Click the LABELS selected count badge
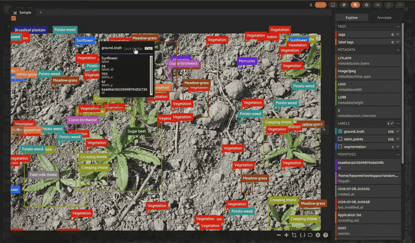Viewport: 415px width, 243px height. coord(390,123)
